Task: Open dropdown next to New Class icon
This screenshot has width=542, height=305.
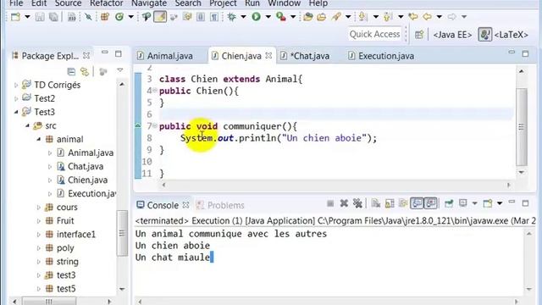Action: [130, 17]
